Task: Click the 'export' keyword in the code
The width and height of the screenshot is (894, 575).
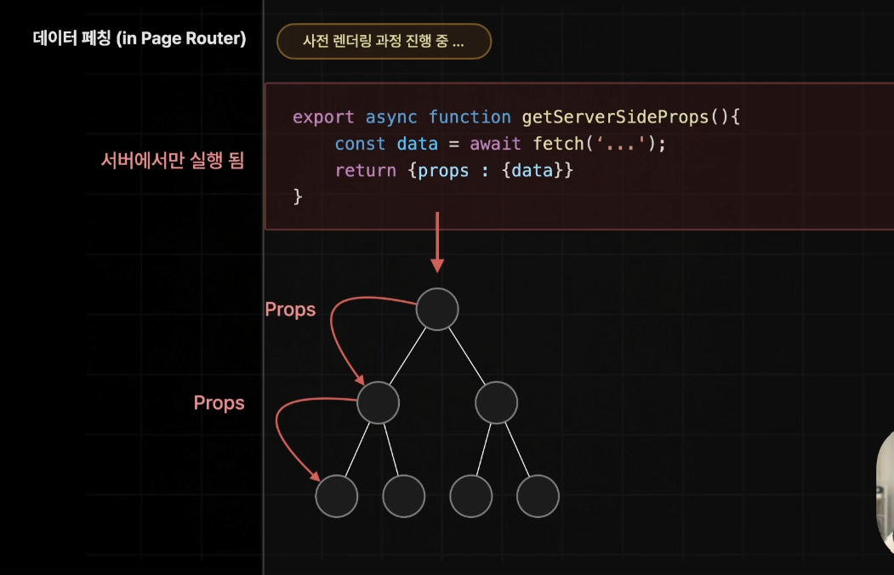Action: click(323, 117)
